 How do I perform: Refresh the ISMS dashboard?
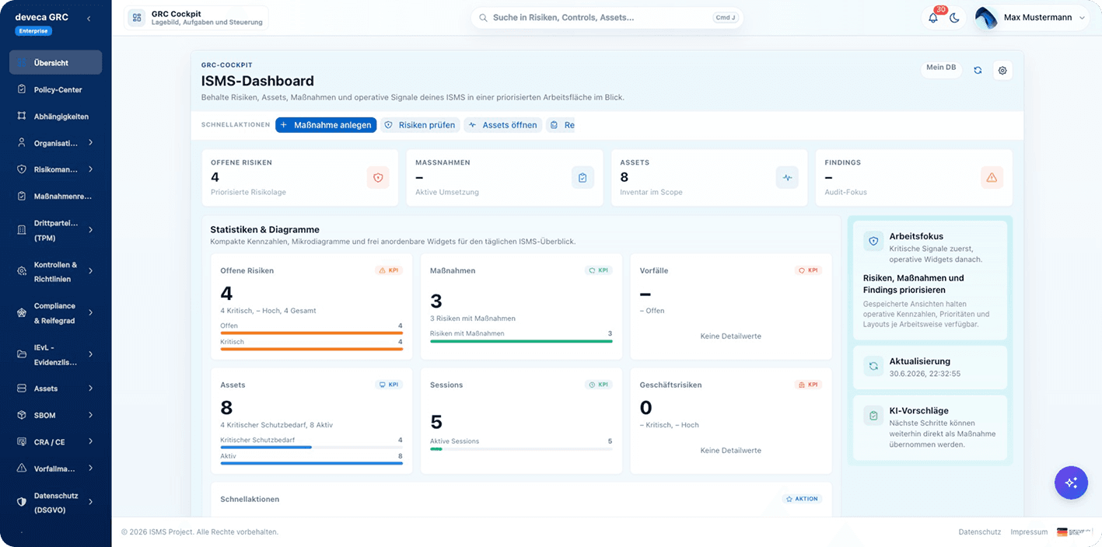coord(978,70)
